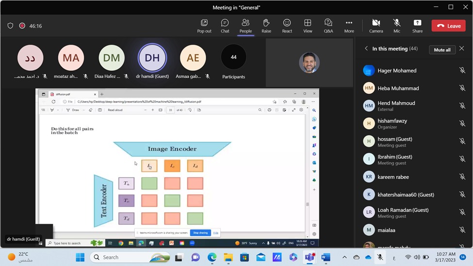The width and height of the screenshot is (473, 266).
Task: Click the Share screen icon
Action: pos(417,26)
